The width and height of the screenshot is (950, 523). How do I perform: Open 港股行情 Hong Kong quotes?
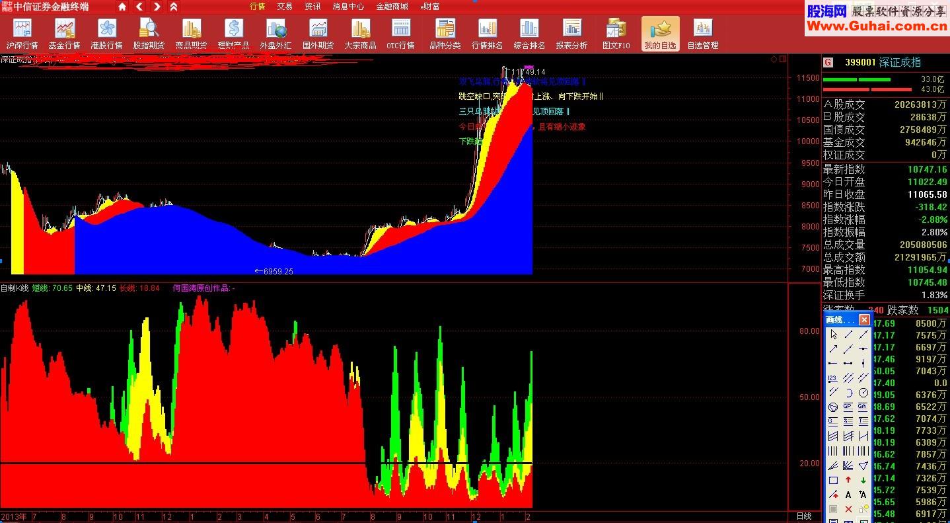106,33
